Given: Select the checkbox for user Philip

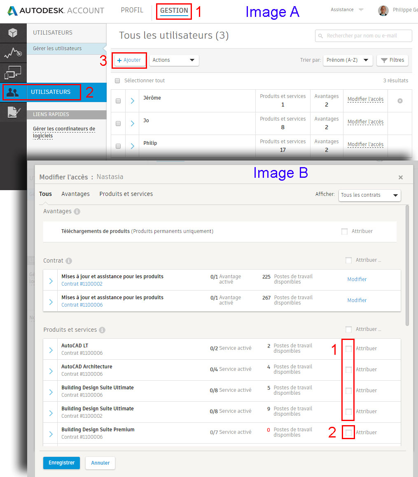Looking at the screenshot, I should 118,146.
